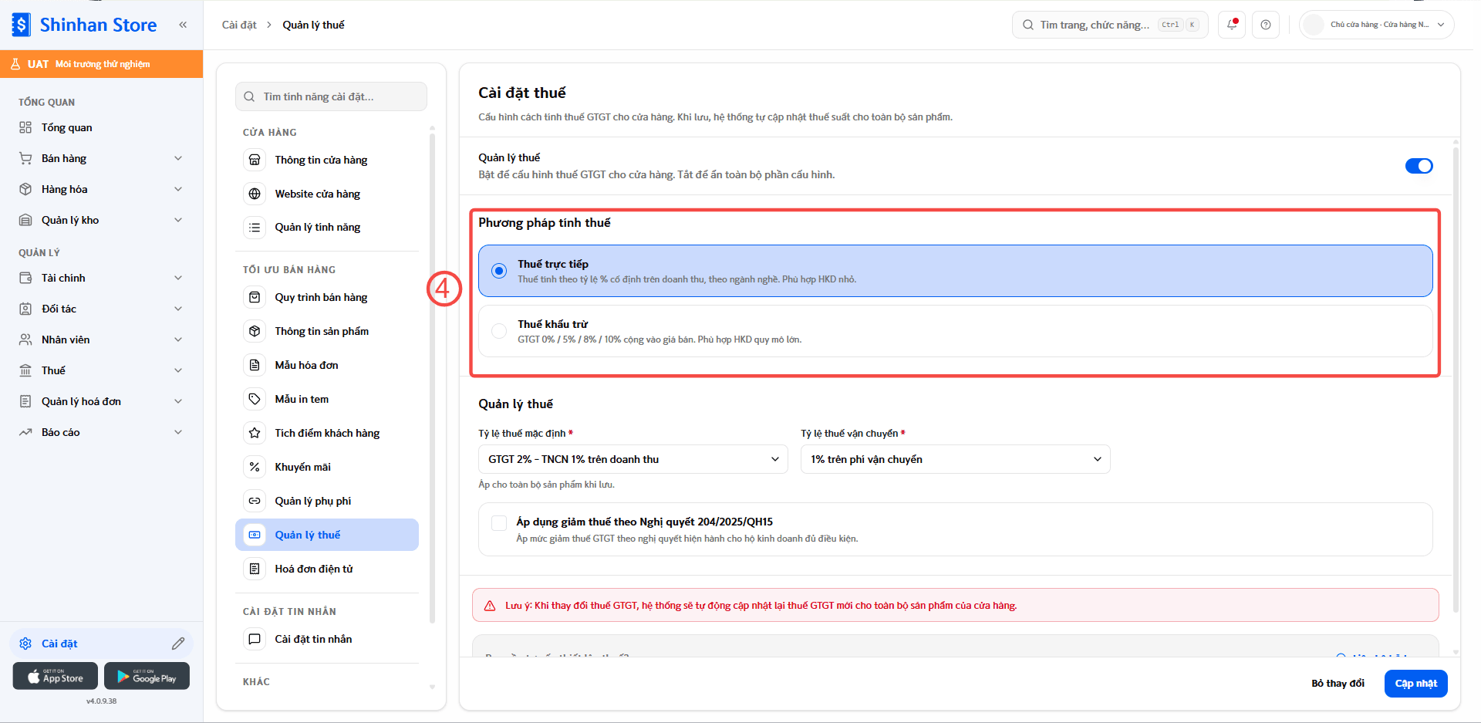Image resolution: width=1481 pixels, height=723 pixels.
Task: Turn off the Quản lý thuế switch
Action: tap(1419, 166)
